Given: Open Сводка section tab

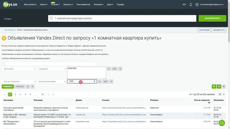Looking at the screenshot, I should (x=8, y=19).
